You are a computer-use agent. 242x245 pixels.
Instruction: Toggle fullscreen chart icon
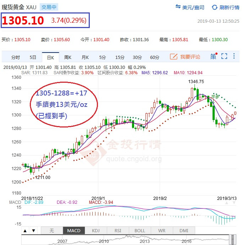point(224,56)
